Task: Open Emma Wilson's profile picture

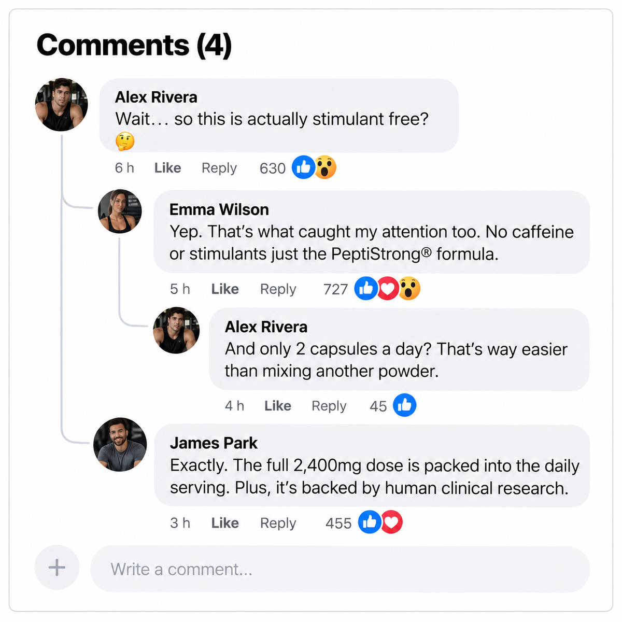Action: [x=120, y=211]
